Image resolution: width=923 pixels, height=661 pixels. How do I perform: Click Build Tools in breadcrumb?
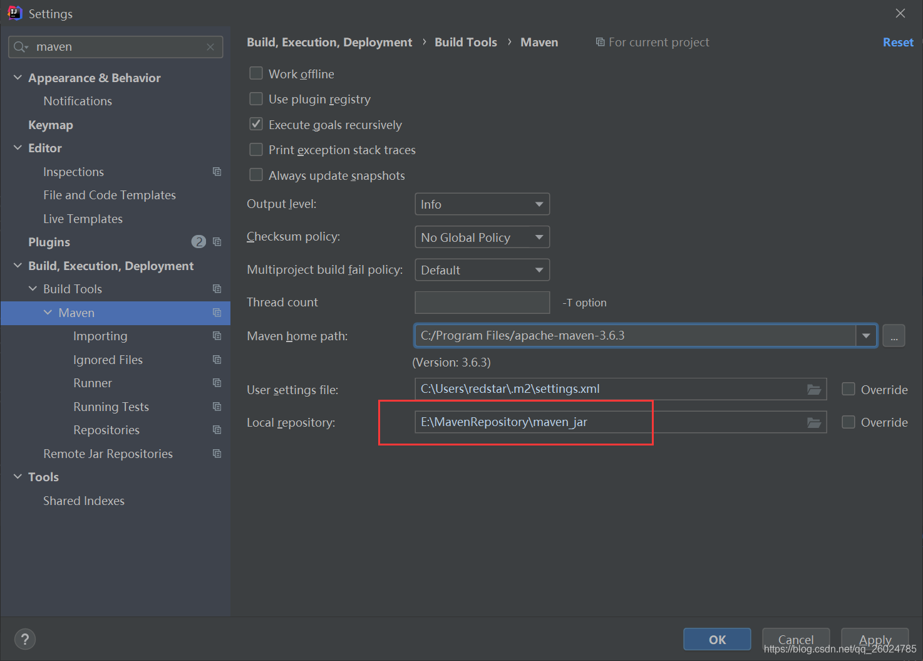tap(466, 42)
